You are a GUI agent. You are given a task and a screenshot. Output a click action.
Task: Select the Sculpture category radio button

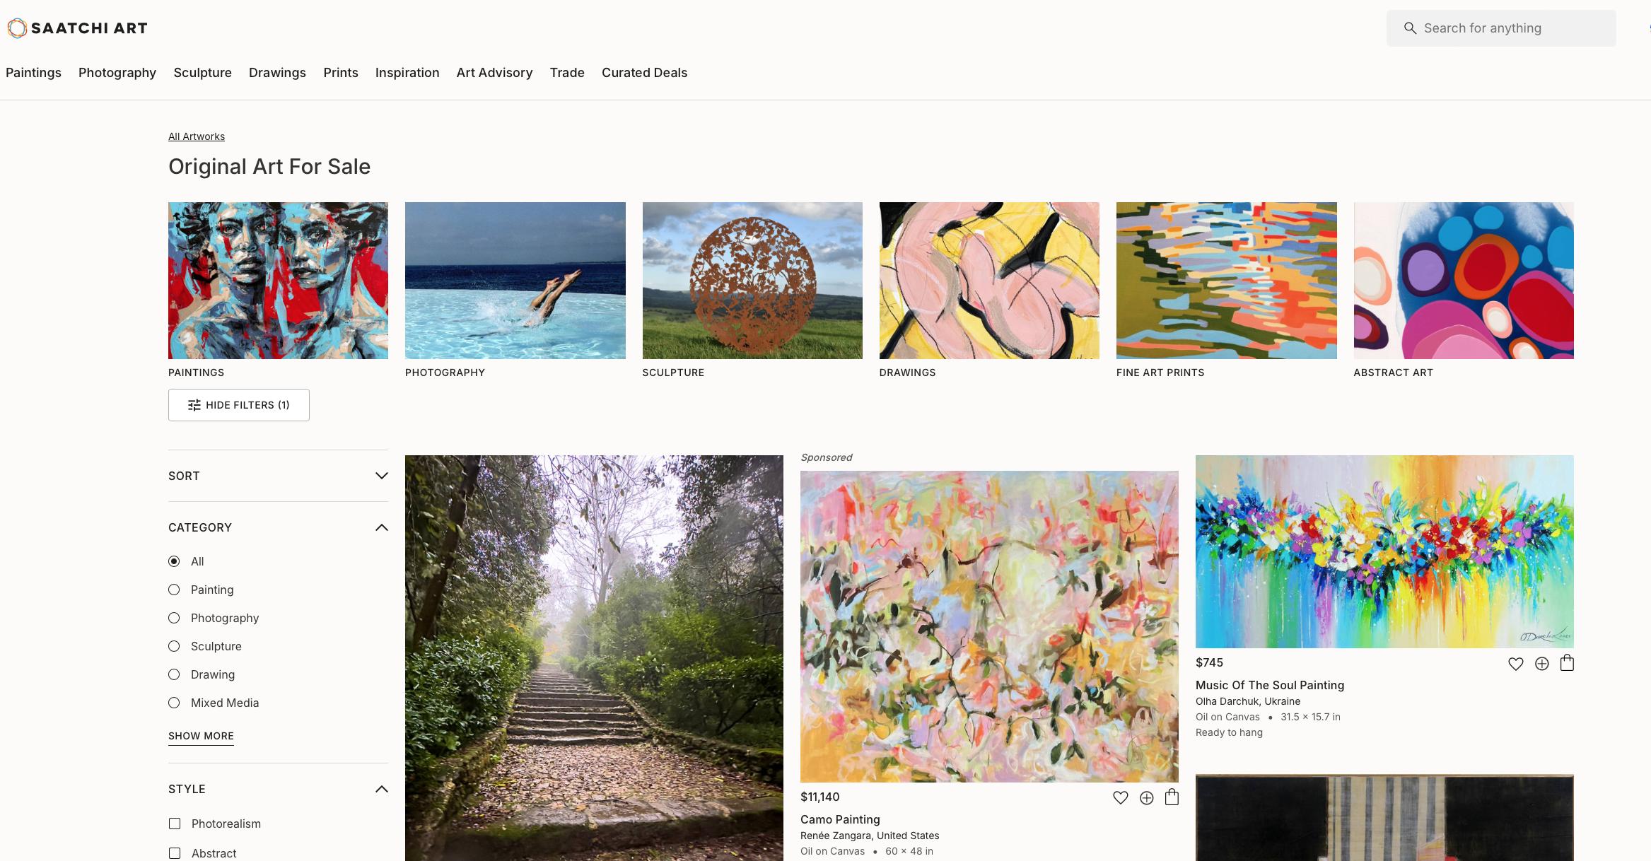click(174, 646)
